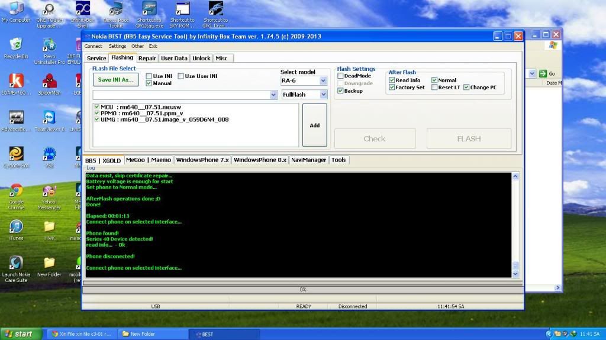This screenshot has height=340, width=606.
Task: Enable the Reset LT checkbox
Action: pyautogui.click(x=434, y=88)
